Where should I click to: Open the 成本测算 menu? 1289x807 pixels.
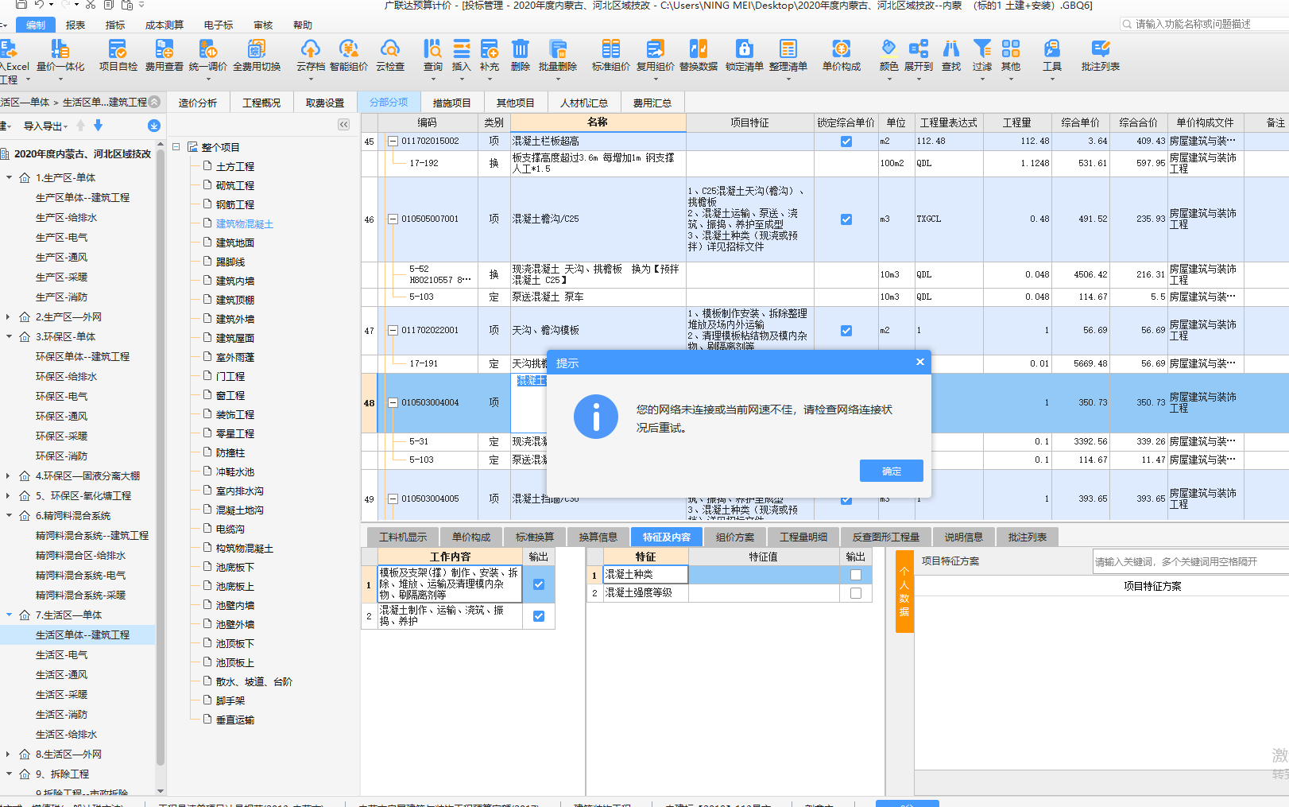165,25
